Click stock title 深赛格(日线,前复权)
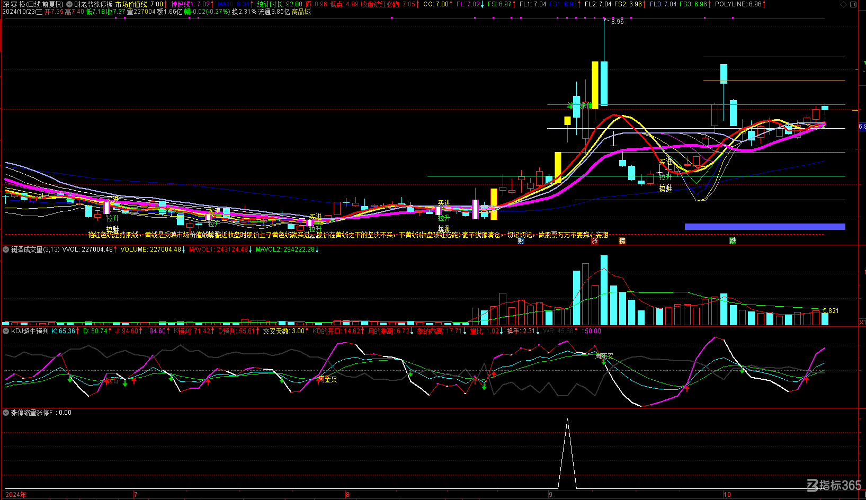 (x=33, y=4)
